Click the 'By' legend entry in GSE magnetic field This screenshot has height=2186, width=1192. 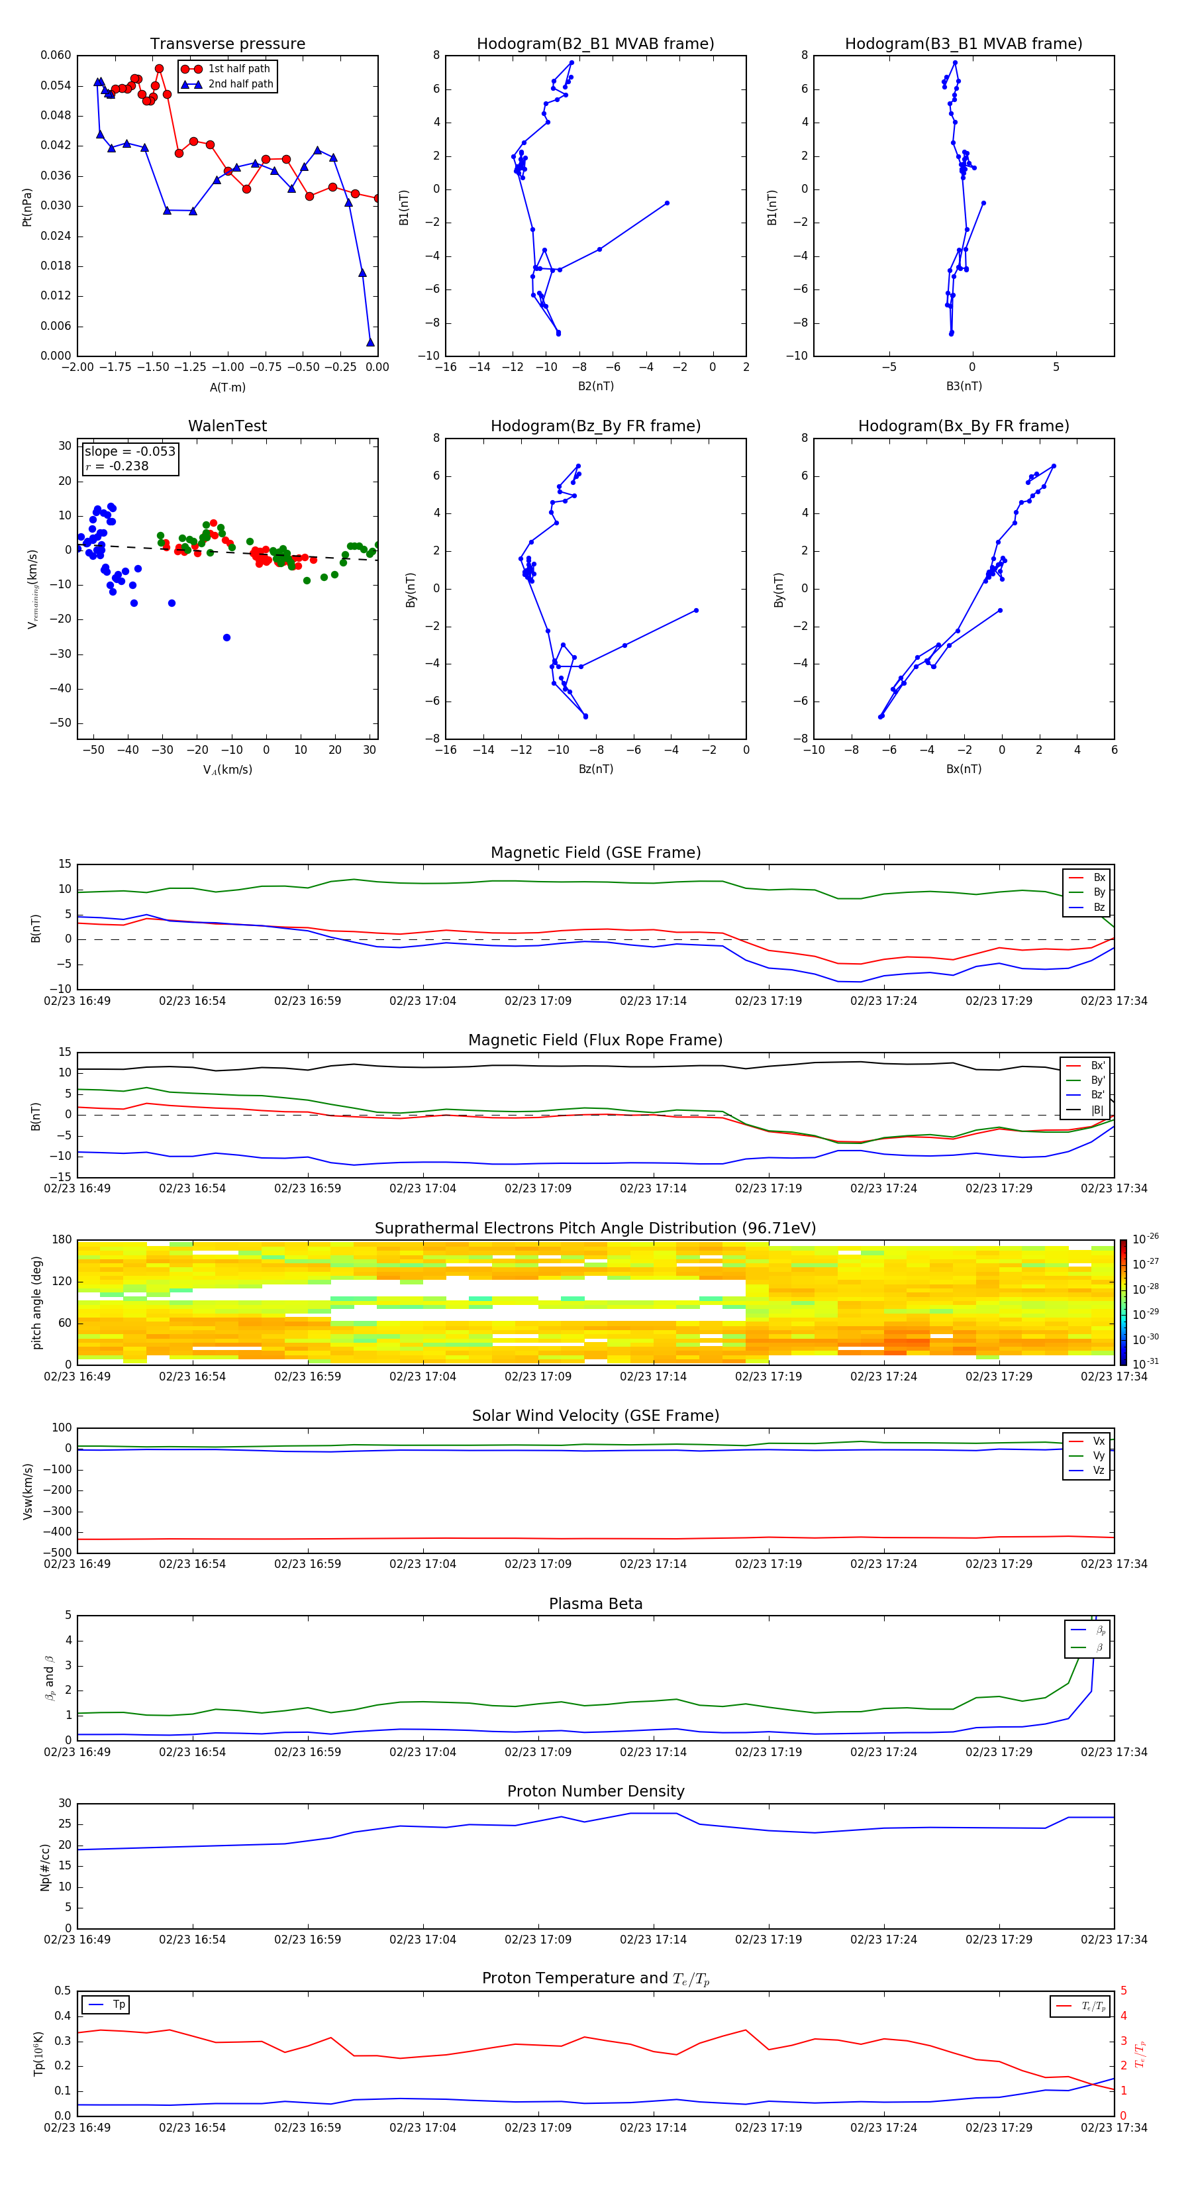click(1087, 892)
